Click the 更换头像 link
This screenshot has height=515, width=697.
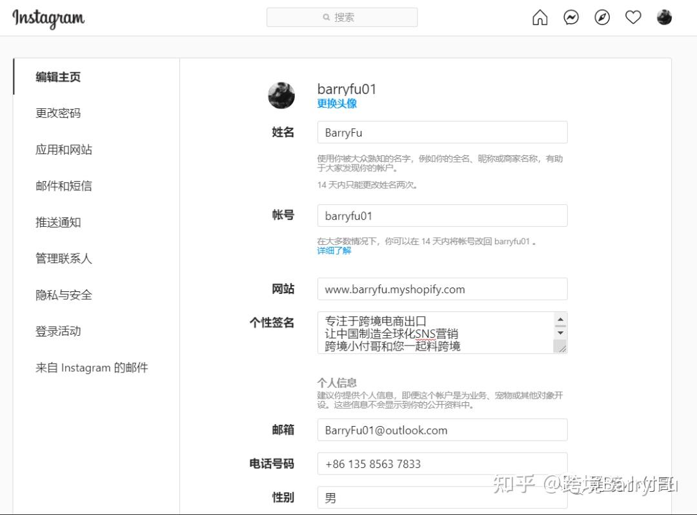[x=336, y=103]
